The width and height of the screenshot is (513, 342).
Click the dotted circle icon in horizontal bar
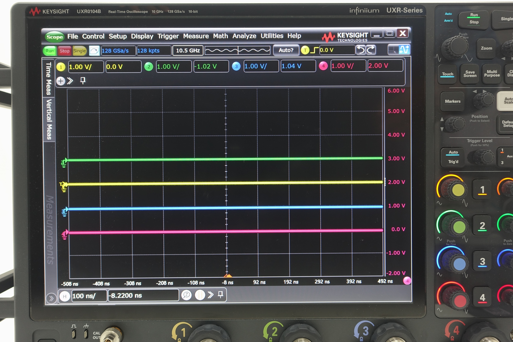[x=200, y=295]
